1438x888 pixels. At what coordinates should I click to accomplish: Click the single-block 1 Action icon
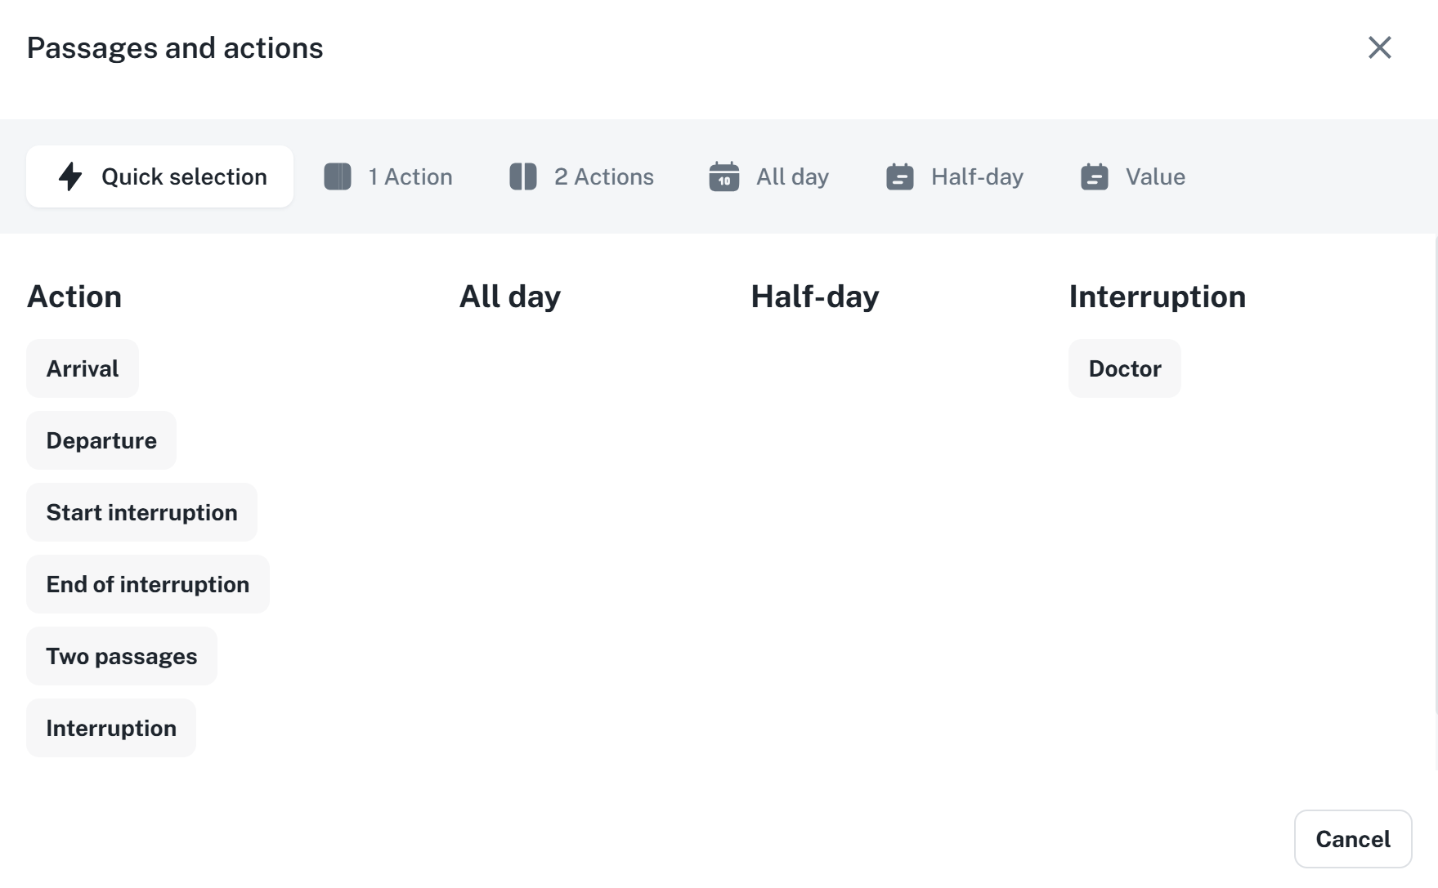pos(338,176)
